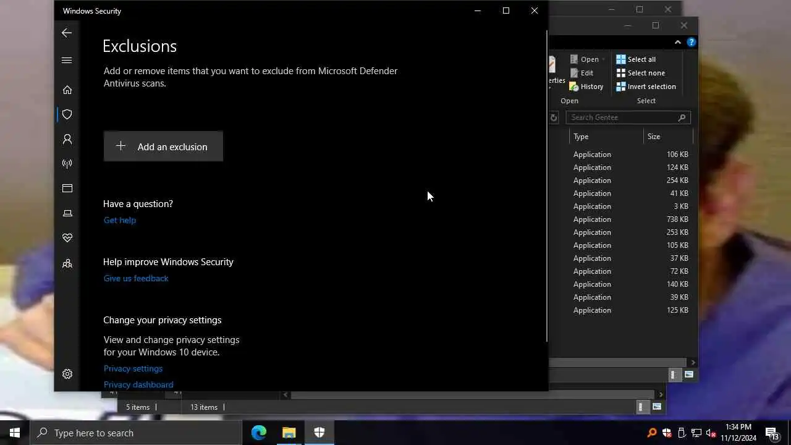Click the orange magnifier tray icon

coord(651,433)
